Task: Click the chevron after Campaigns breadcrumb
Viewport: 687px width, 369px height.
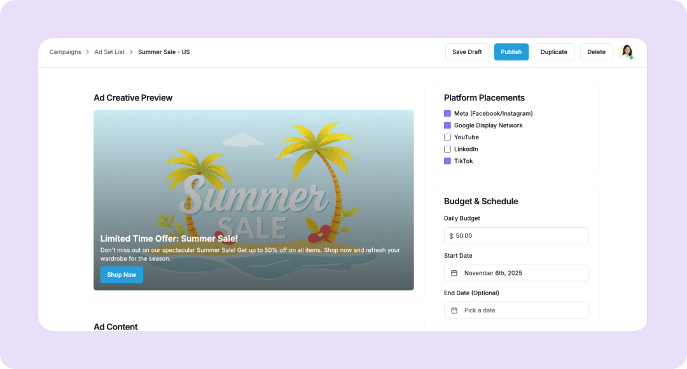Action: [88, 52]
